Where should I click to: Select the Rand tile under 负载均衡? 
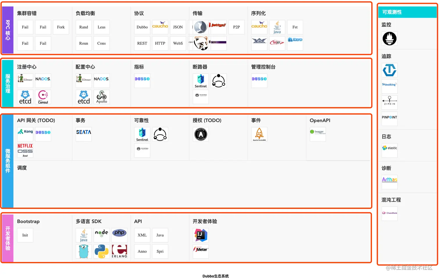(x=84, y=27)
